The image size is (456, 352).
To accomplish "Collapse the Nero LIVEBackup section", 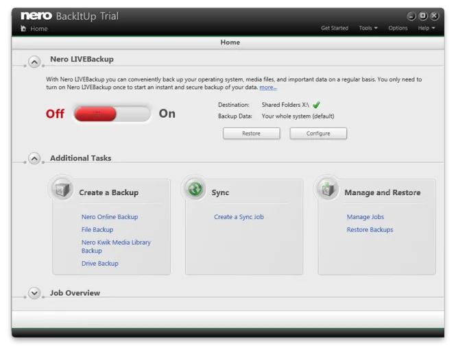I will pos(34,62).
